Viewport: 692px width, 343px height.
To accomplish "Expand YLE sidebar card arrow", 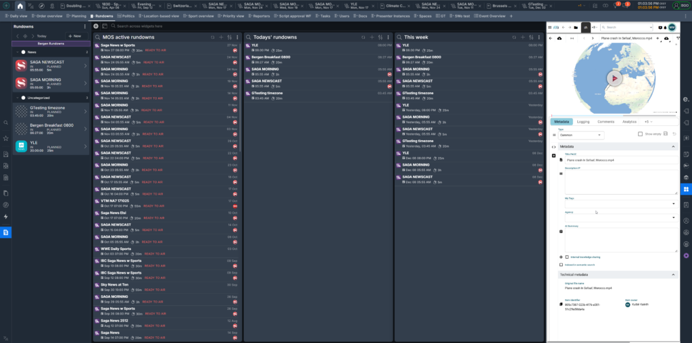I will coord(85,146).
